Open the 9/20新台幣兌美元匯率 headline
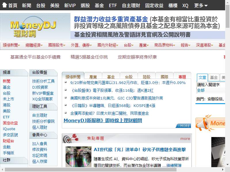Screen dimensions: 230x172 (x=128, y=83)
